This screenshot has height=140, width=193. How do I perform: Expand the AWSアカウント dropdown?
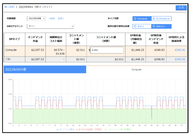pyautogui.click(x=50, y=26)
